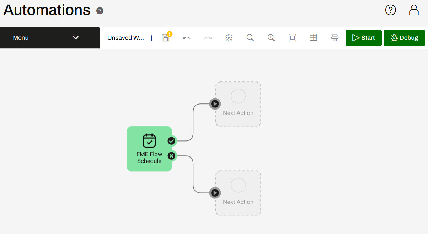Save the workflow with the disk icon
The width and height of the screenshot is (428, 234).
click(x=166, y=37)
